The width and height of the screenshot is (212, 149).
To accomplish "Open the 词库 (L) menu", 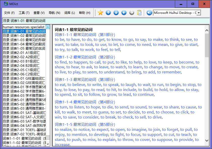I will [69, 13].
